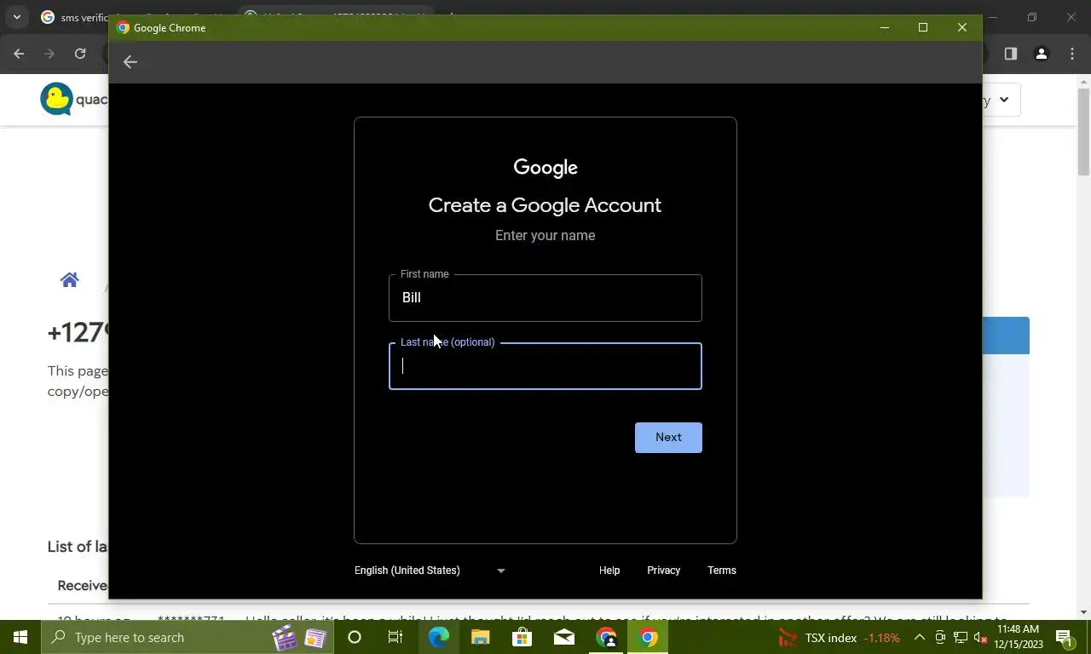The height and width of the screenshot is (654, 1091).
Task: Reload the page in background Chrome
Action: point(80,54)
